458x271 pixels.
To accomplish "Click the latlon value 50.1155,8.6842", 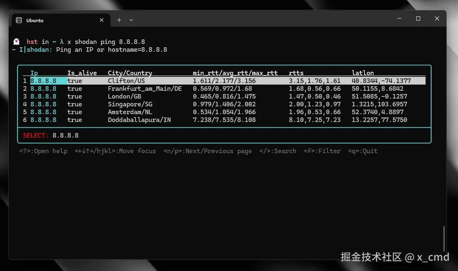I will (378, 89).
